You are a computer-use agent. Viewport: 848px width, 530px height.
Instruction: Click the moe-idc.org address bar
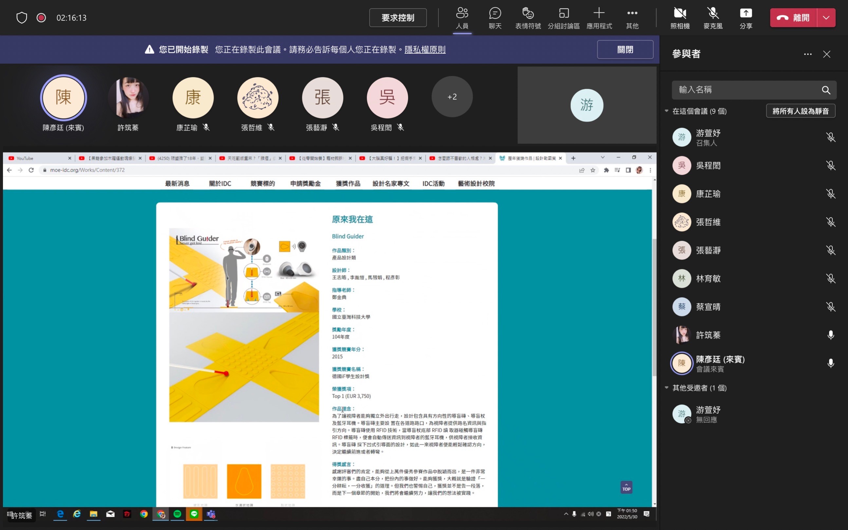click(x=308, y=170)
